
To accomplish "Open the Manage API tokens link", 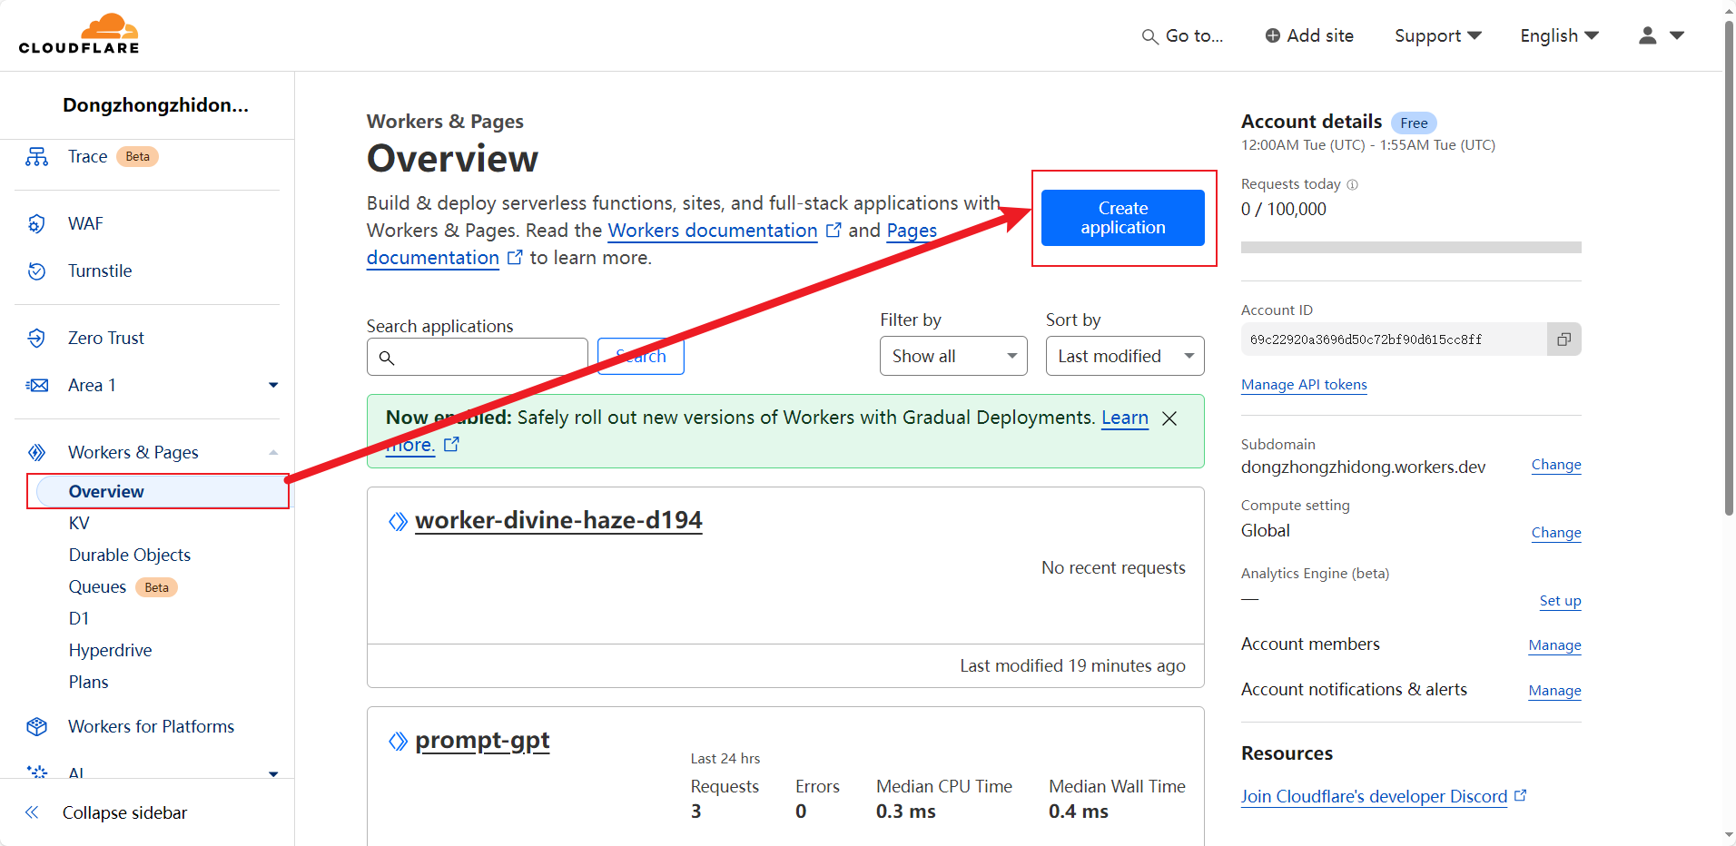I will [x=1304, y=384].
